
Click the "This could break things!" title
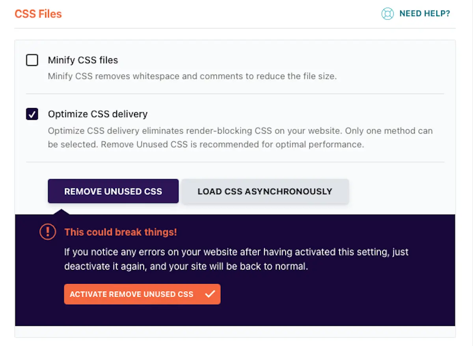click(x=121, y=232)
